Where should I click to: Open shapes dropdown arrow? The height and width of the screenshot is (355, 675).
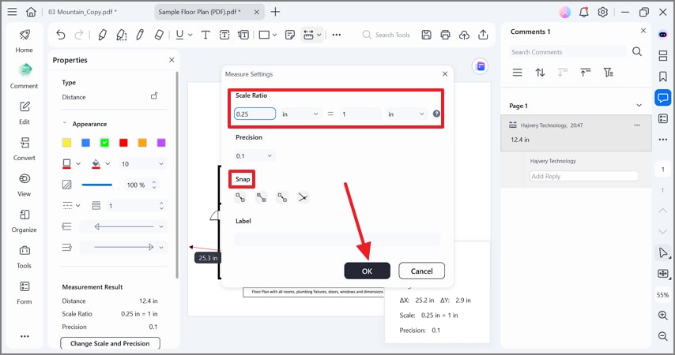point(274,35)
